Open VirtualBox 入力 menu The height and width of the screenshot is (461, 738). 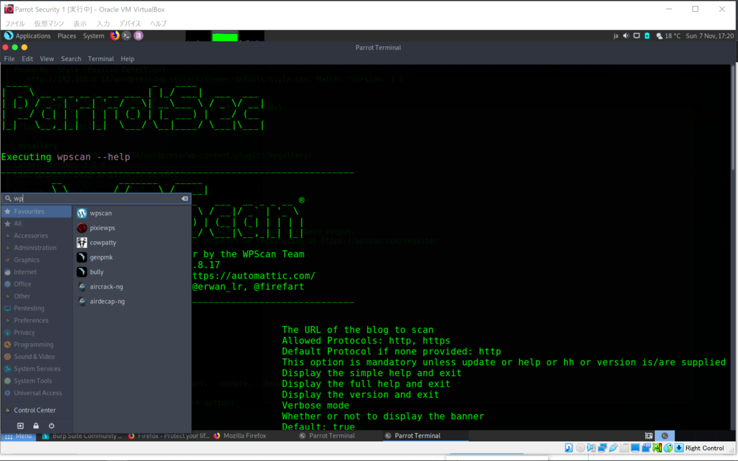pyautogui.click(x=103, y=23)
